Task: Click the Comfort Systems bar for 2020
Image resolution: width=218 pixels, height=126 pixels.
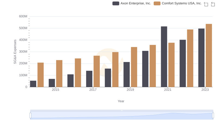Action: pyautogui.click(x=153, y=66)
